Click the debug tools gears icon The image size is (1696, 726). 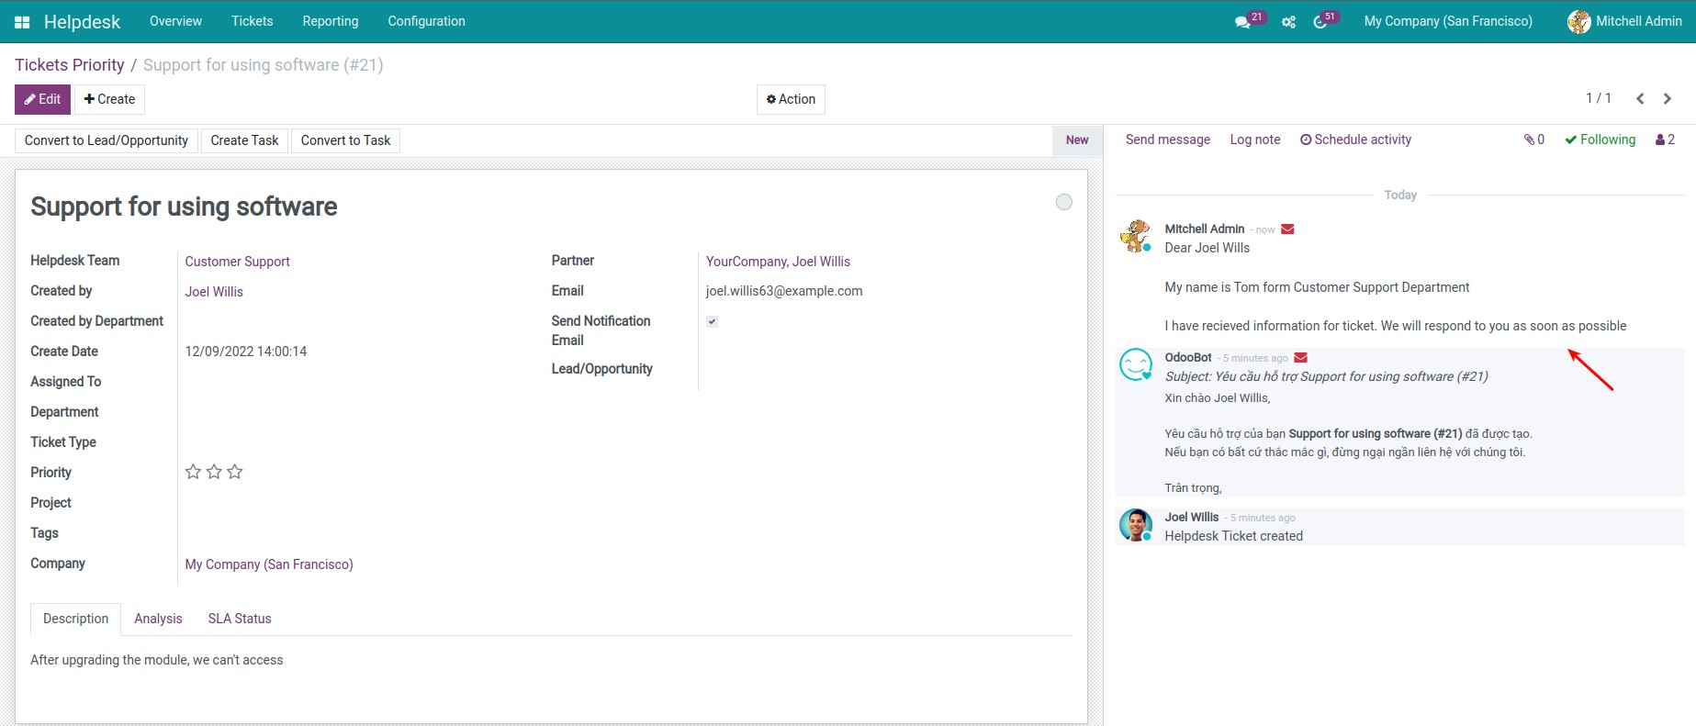click(x=1288, y=22)
